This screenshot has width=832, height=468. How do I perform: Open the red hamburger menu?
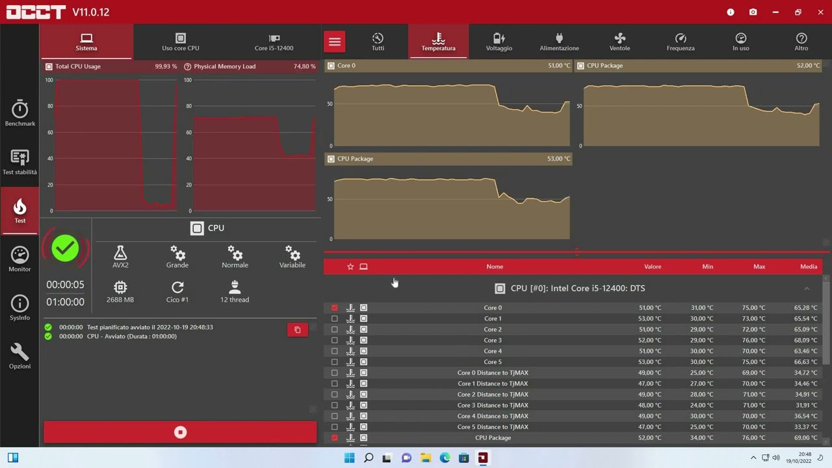pos(335,42)
